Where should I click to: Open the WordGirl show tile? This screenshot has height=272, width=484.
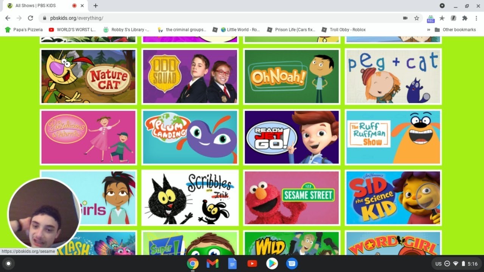pyautogui.click(x=393, y=243)
